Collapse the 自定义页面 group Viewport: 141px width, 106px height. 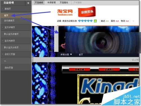[x=3, y=54]
